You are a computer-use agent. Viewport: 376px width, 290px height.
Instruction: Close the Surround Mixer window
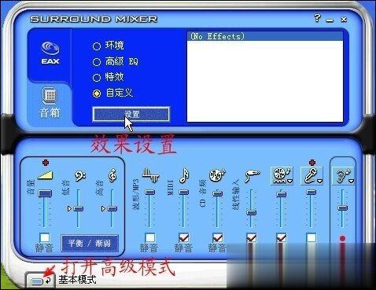pyautogui.click(x=344, y=19)
